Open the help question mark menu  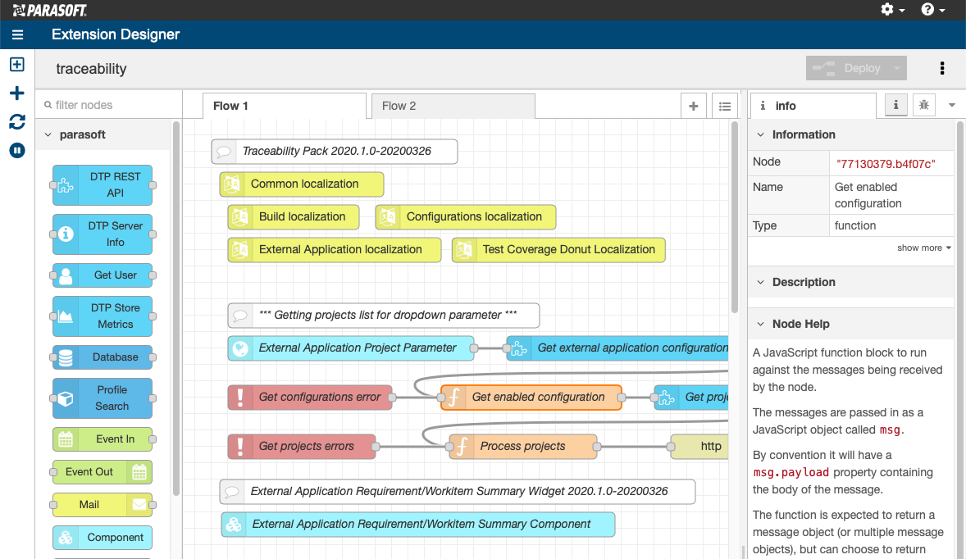[x=932, y=10]
